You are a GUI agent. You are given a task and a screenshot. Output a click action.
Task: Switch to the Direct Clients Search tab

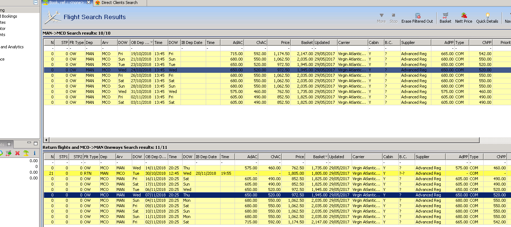pos(119,3)
